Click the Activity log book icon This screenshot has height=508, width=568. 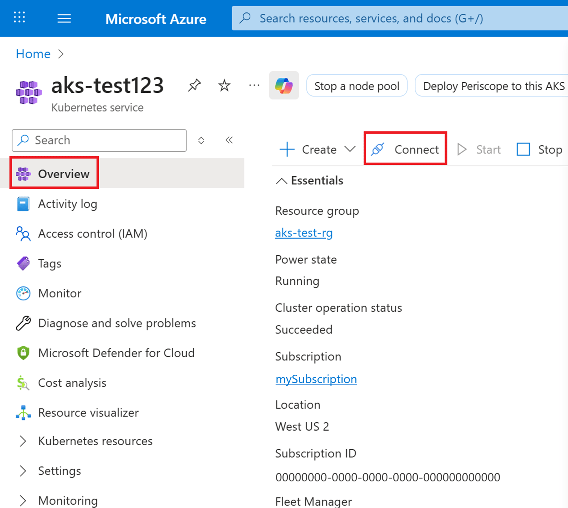(x=23, y=204)
